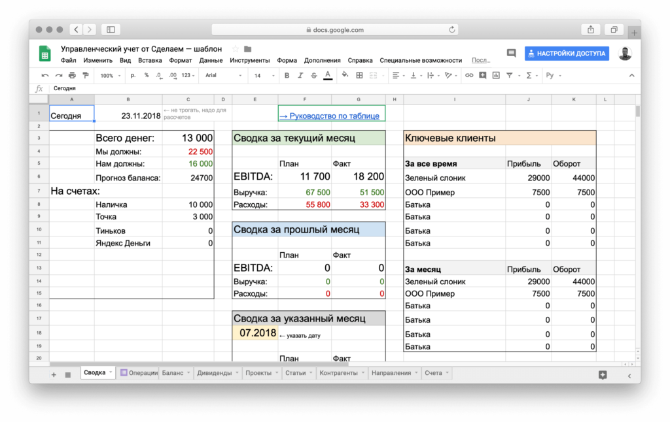670x422 pixels.
Task: Click the insert link icon
Action: coord(468,75)
